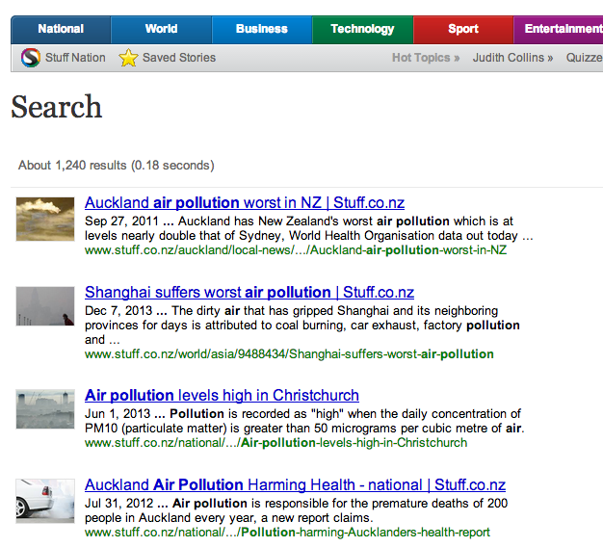Click the Stuff Nation logo icon
Screen dimensions: 603x547
pyautogui.click(x=30, y=58)
